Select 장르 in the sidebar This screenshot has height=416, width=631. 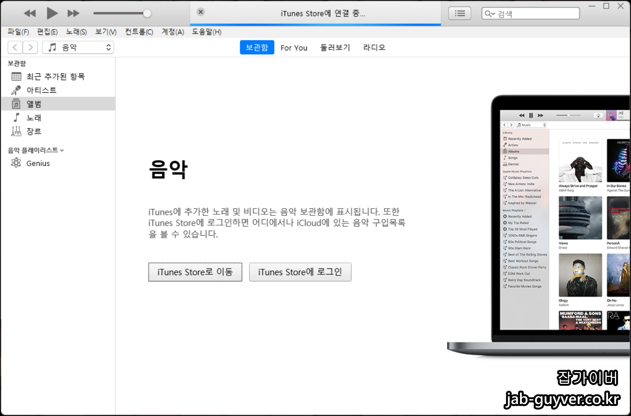58,131
